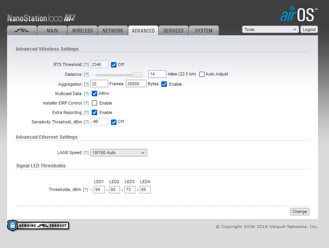
Task: Select the ADVANCED tab
Action: click(143, 31)
